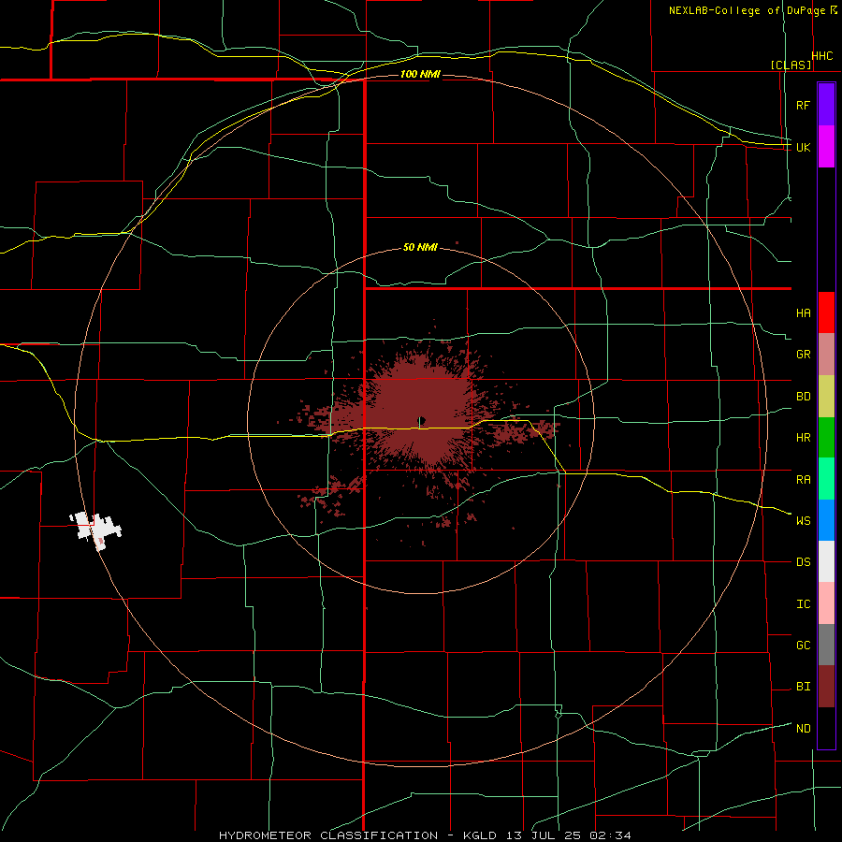This screenshot has width=842, height=842.
Task: Click the "ND" legend label
Action: 803,729
